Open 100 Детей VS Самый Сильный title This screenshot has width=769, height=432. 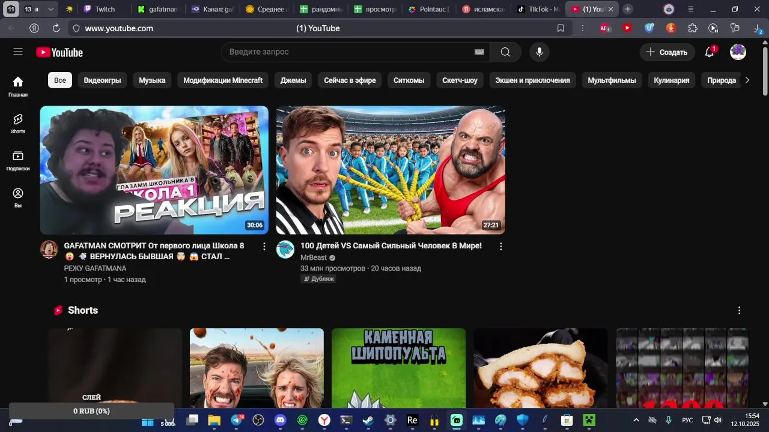tap(391, 246)
